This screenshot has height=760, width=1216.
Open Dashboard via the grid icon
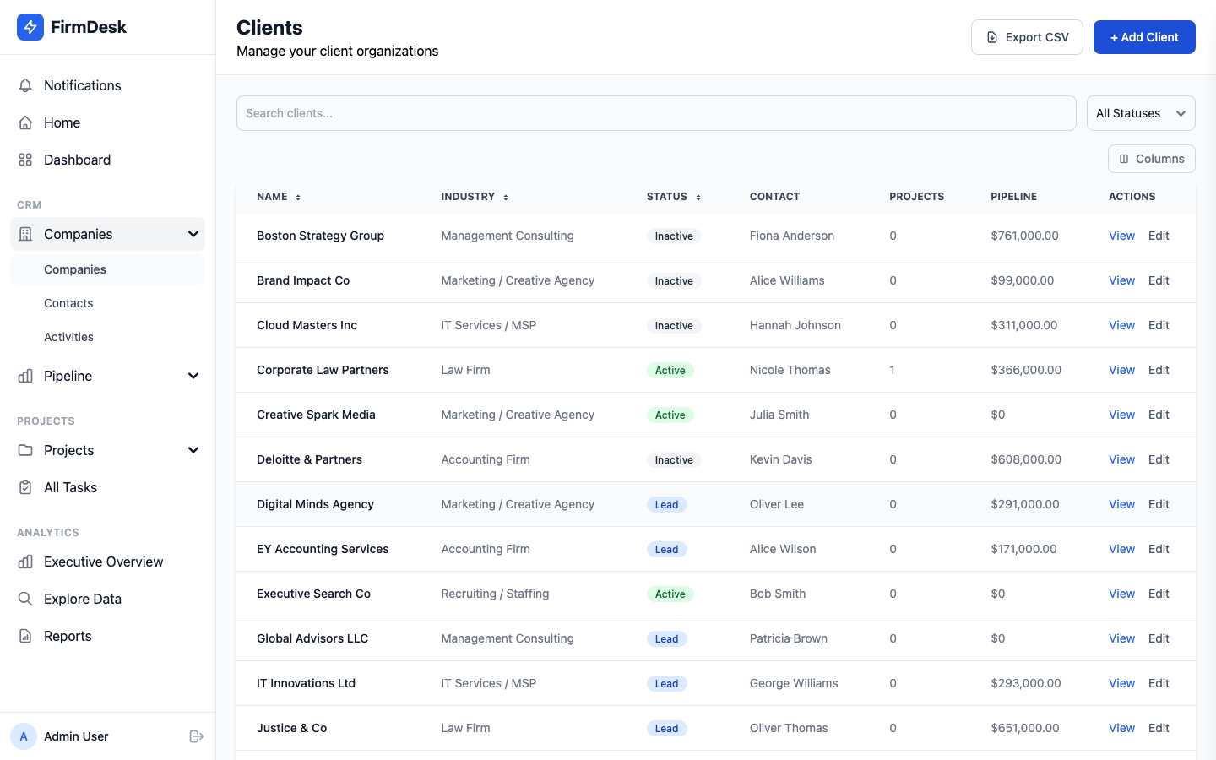25,160
